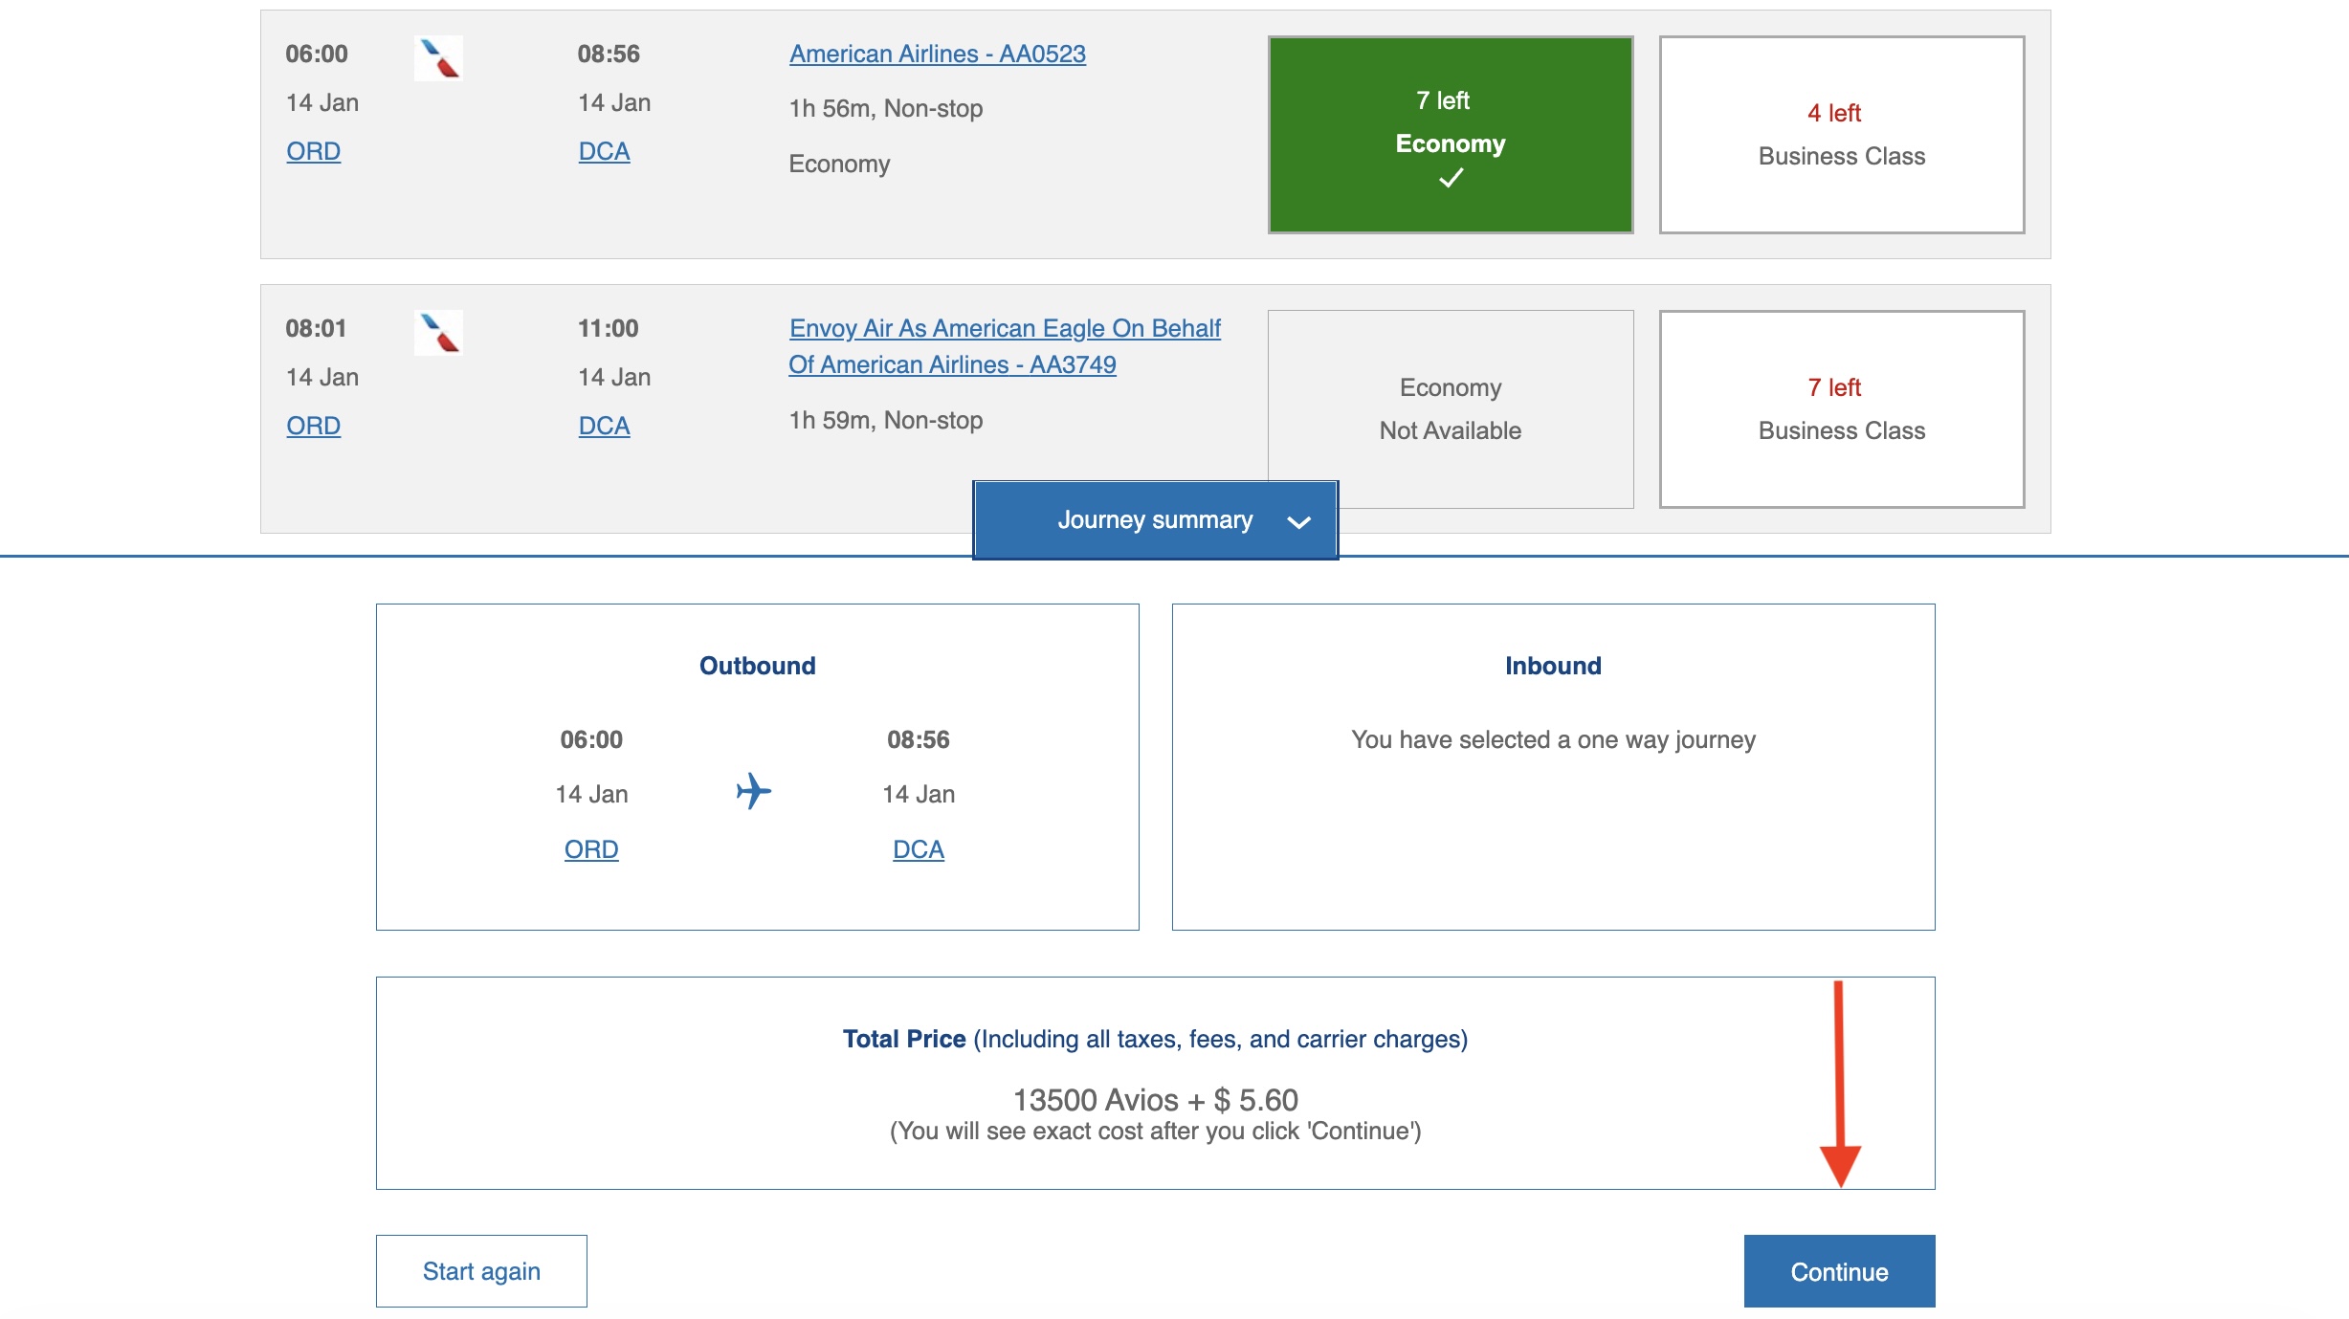Click the Economy cabin label under AA0523 details
2349x1319 pixels.
coord(839,165)
